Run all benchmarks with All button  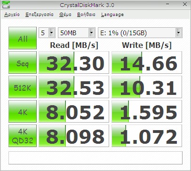pyautogui.click(x=23, y=38)
